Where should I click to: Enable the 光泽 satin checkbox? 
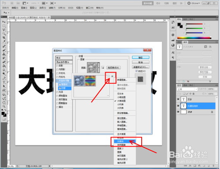58,92
